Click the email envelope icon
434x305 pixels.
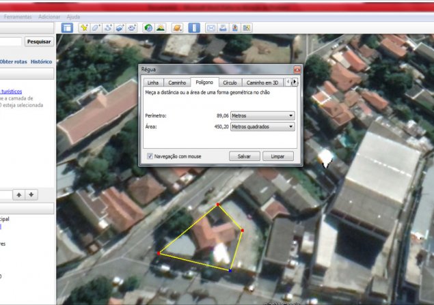coord(211,28)
